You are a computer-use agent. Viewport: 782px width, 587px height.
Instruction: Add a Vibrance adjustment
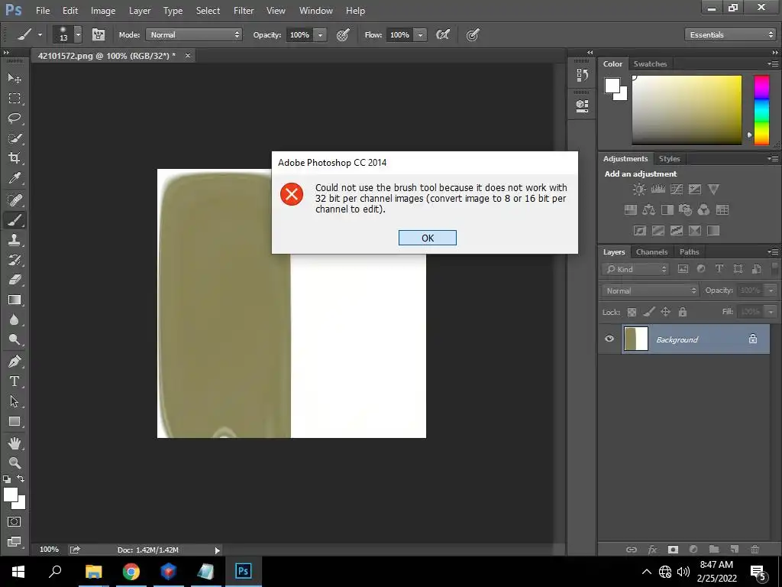coord(713,190)
